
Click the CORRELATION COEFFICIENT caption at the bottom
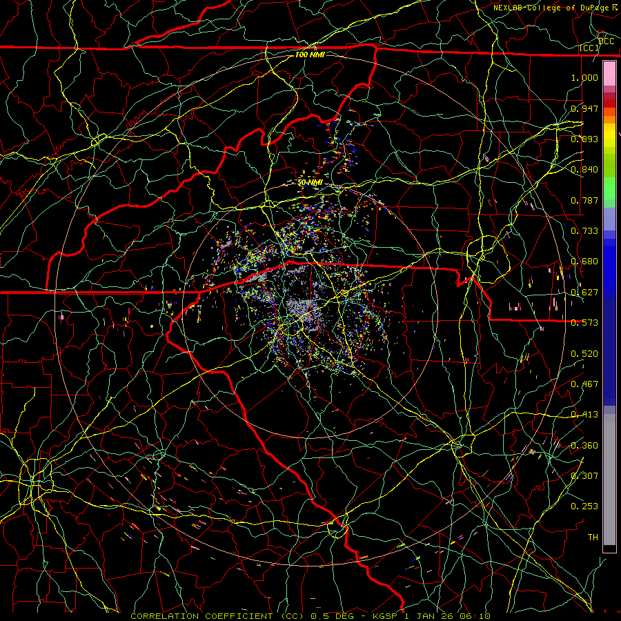pyautogui.click(x=310, y=616)
